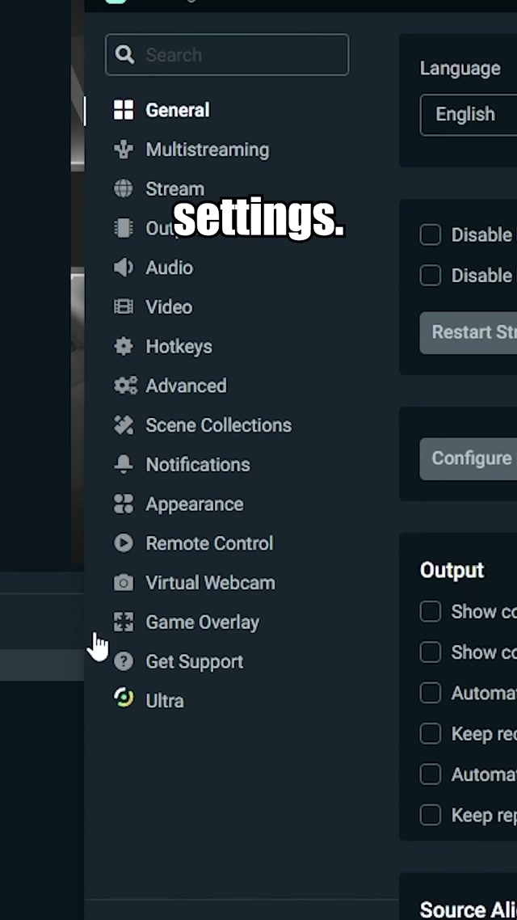Click the Stream globe icon
This screenshot has height=920, width=517.
(124, 189)
